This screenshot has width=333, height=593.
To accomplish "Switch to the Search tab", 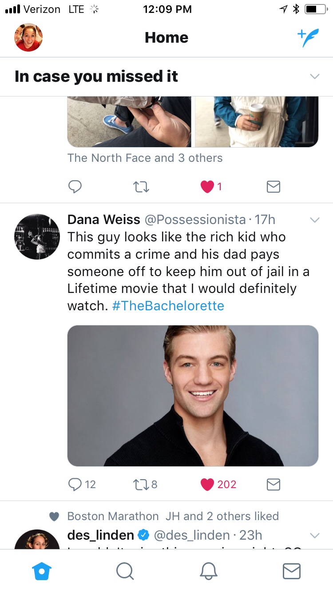I will [x=125, y=571].
